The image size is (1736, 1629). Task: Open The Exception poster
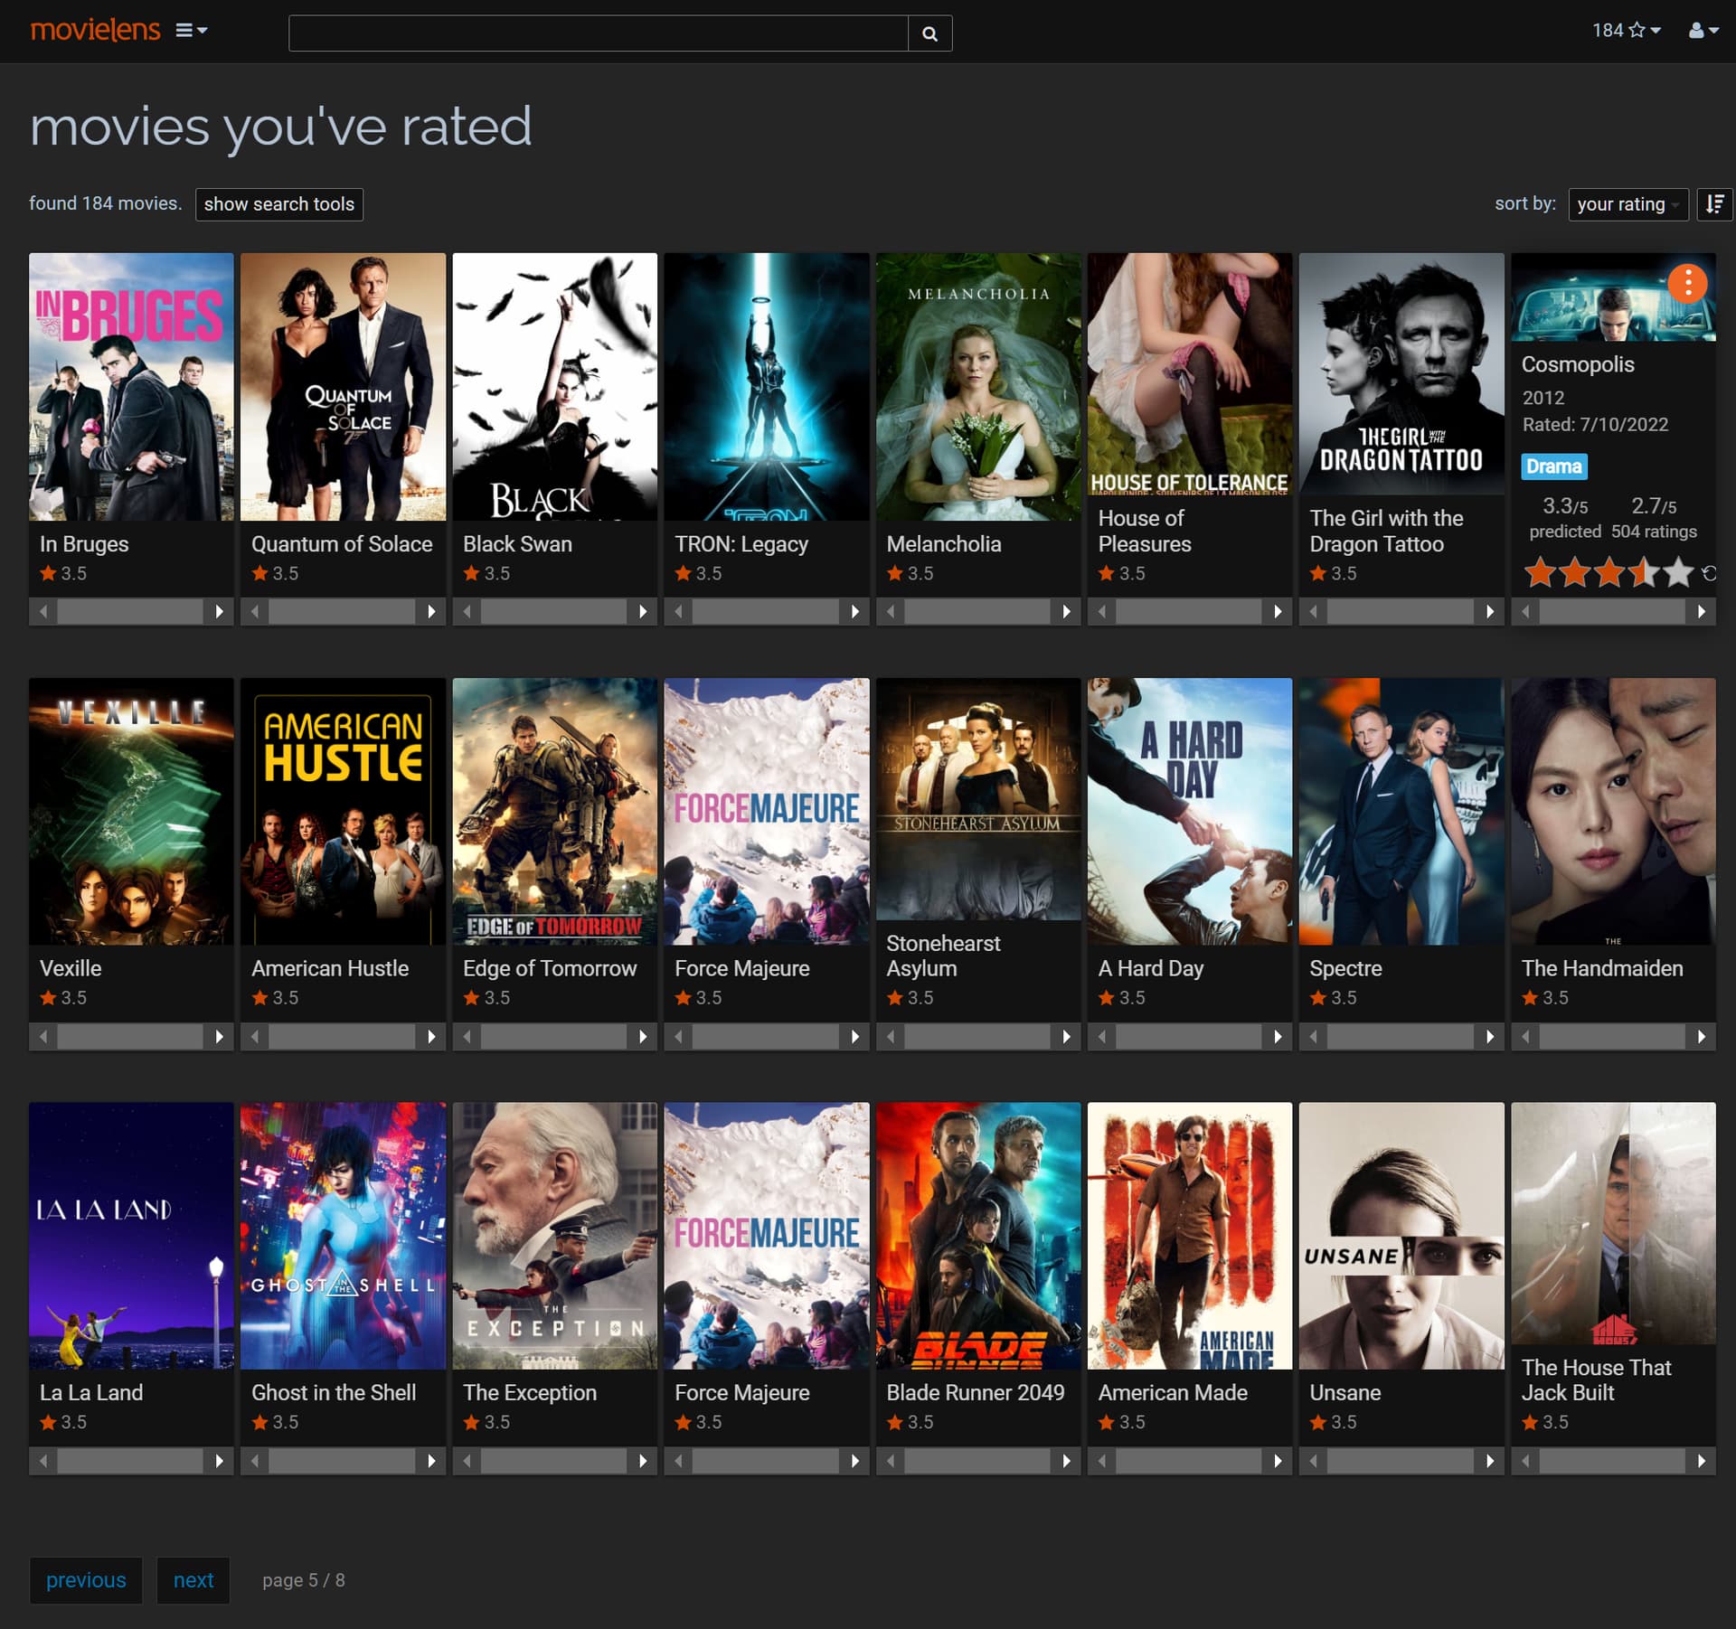click(554, 1236)
